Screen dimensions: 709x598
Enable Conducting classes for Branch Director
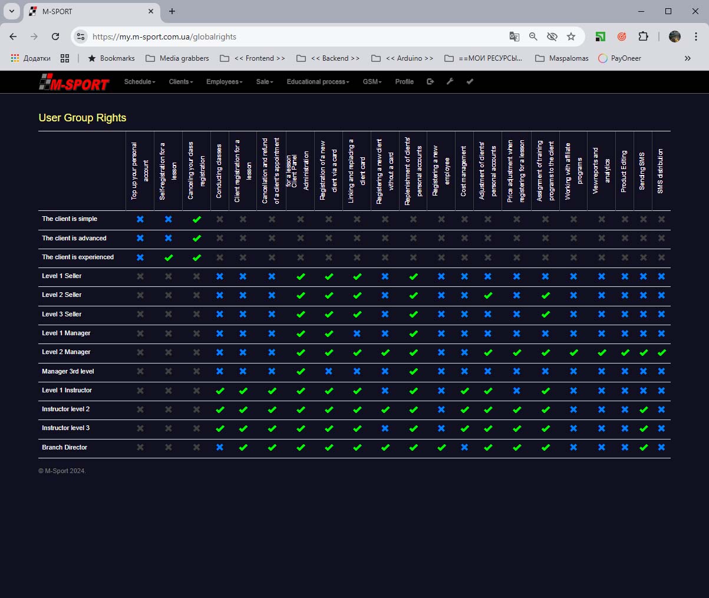coord(220,447)
